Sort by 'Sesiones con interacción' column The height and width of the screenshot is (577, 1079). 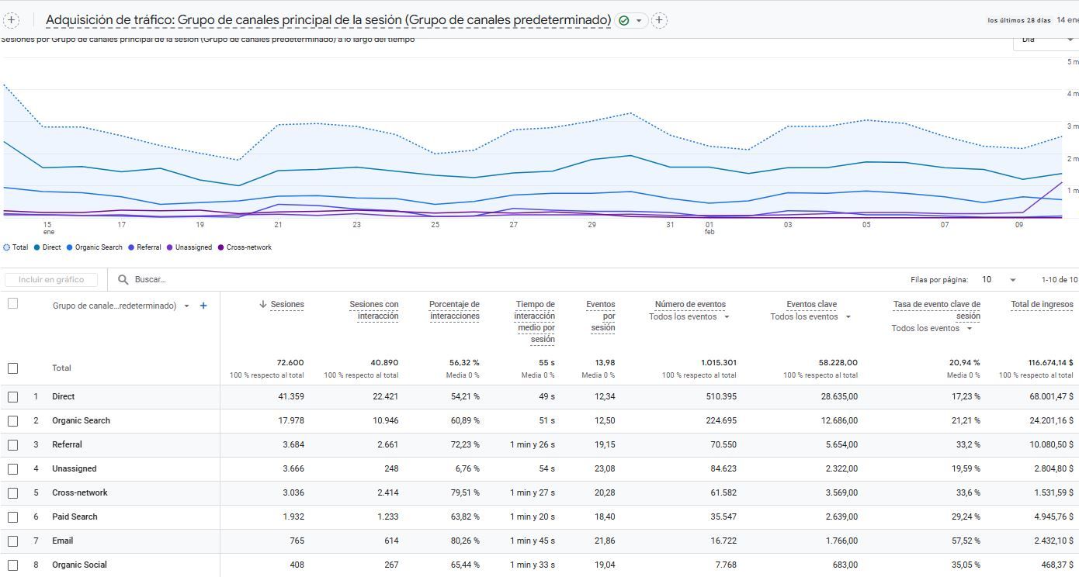pos(374,309)
